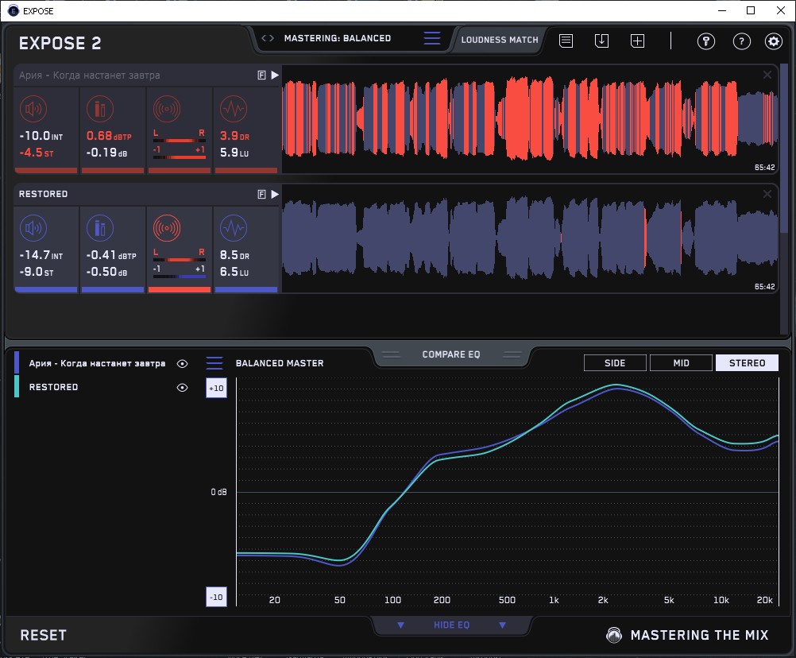Open the Balanced Master EQ reference menu

pyautogui.click(x=214, y=363)
